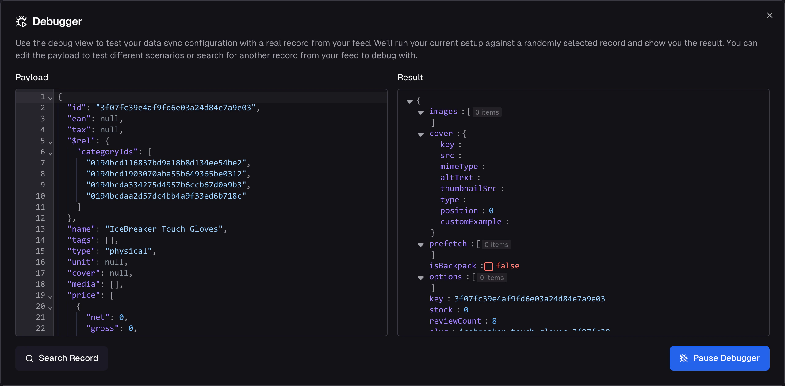Click the altText field in cover
This screenshot has width=785, height=386.
(x=457, y=178)
